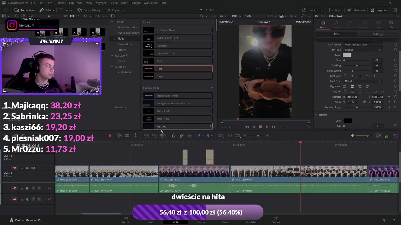
Task: Activate the Trim Edit Mode tool
Action: pyautogui.click(x=118, y=136)
